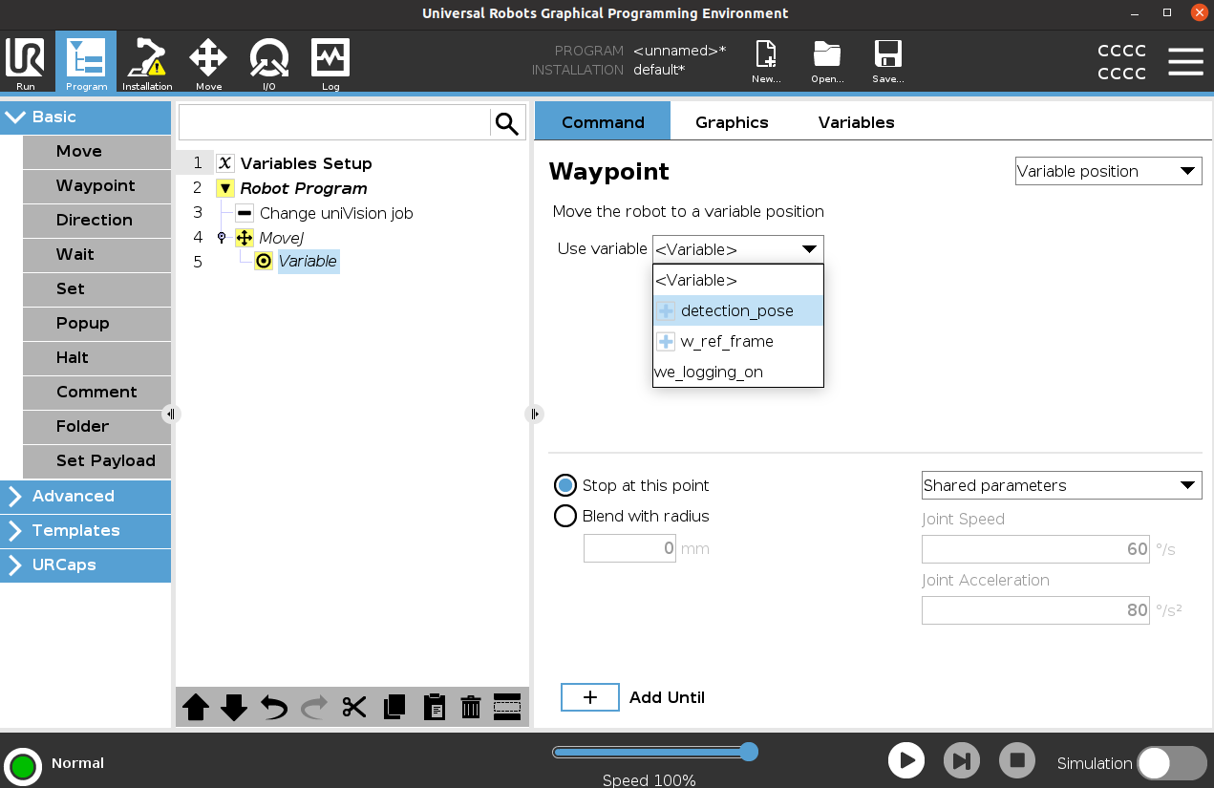Stop the running program
Viewport: 1214px width, 788px height.
pos(1017,761)
